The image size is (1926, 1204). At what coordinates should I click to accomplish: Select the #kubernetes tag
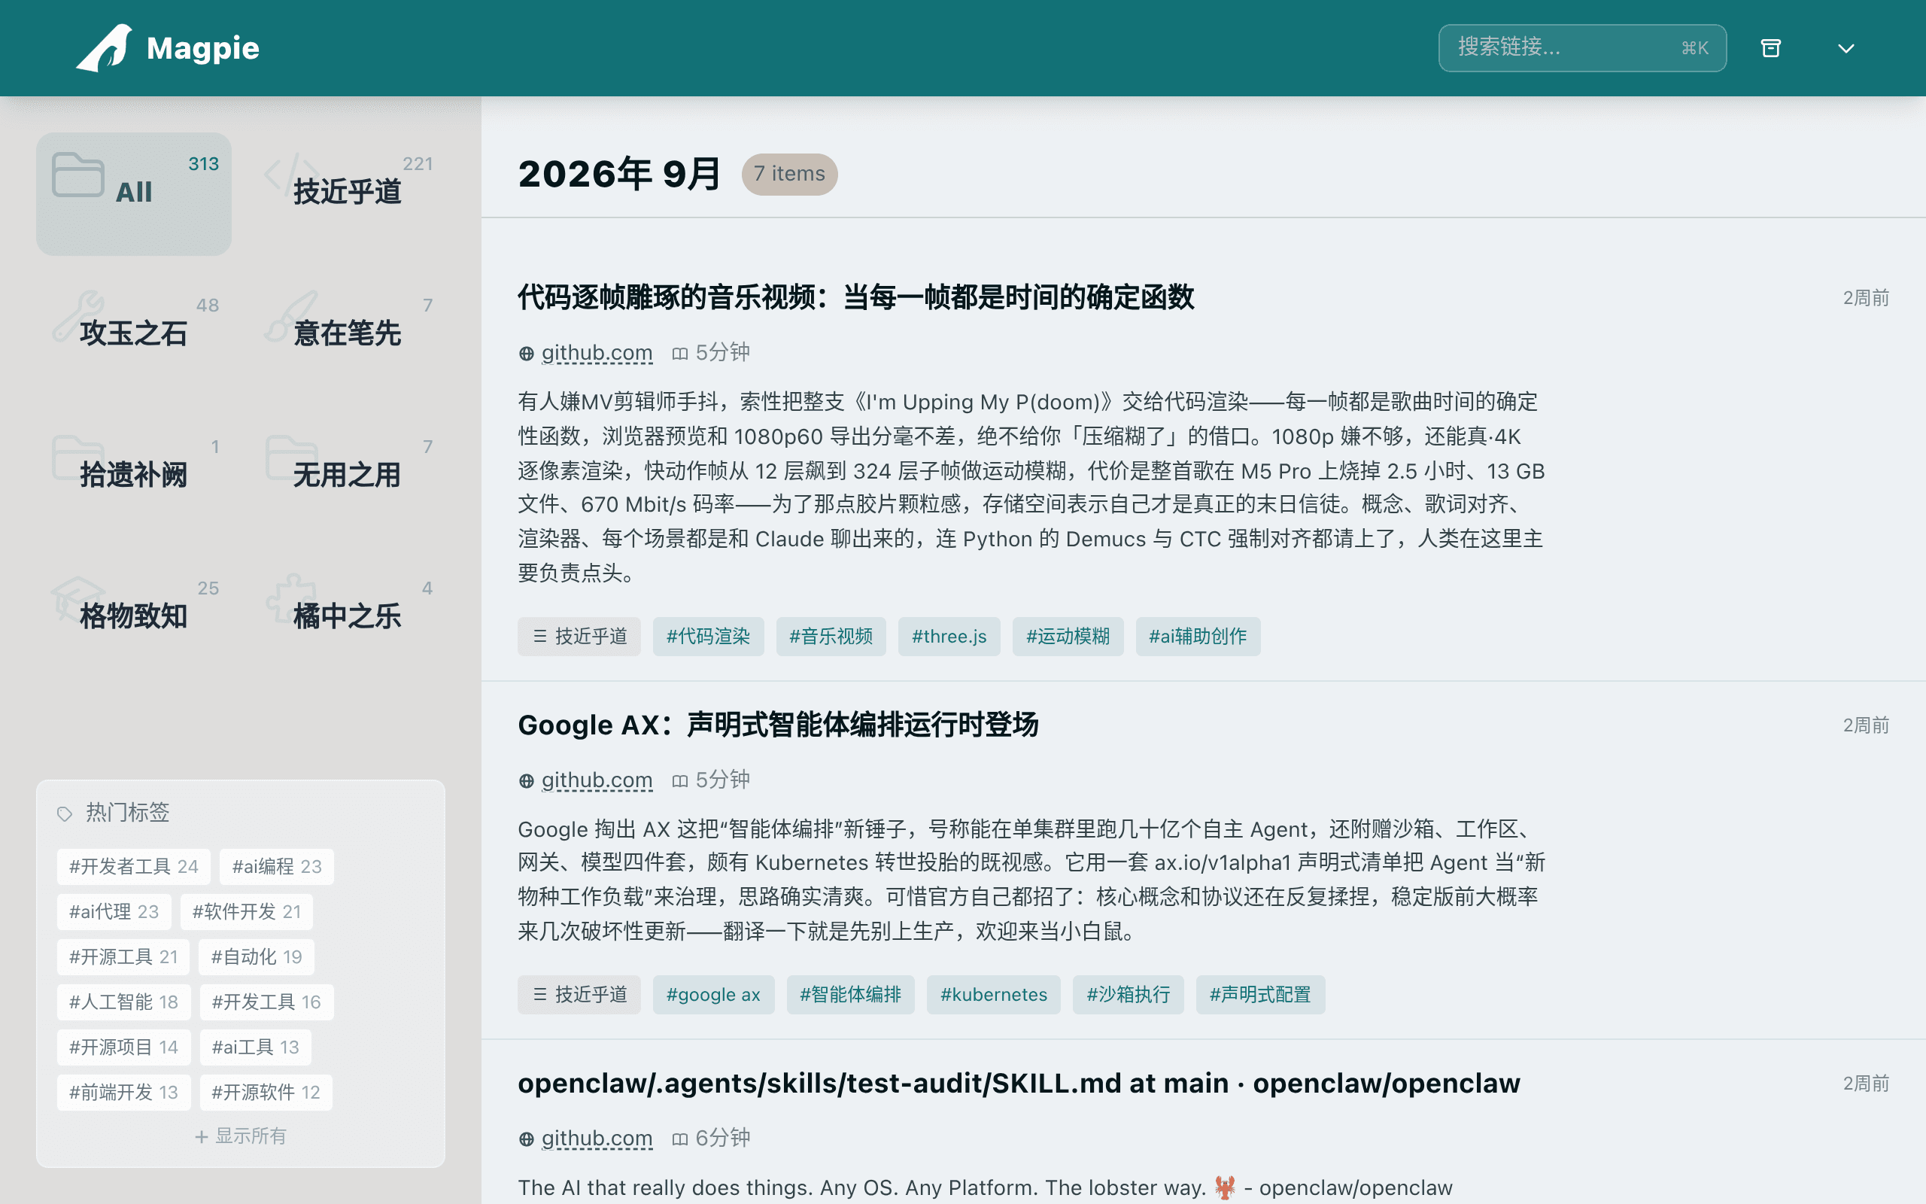click(x=993, y=995)
